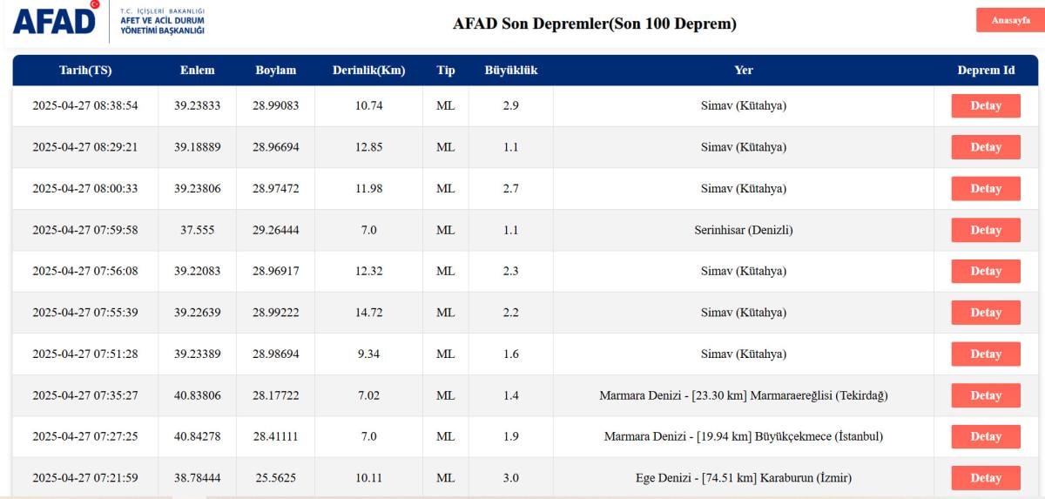Open Detay for 07:56:08 Simav earthquake

pyautogui.click(x=985, y=272)
